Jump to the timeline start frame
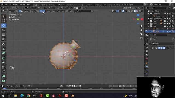175x98 pixels. (67, 86)
